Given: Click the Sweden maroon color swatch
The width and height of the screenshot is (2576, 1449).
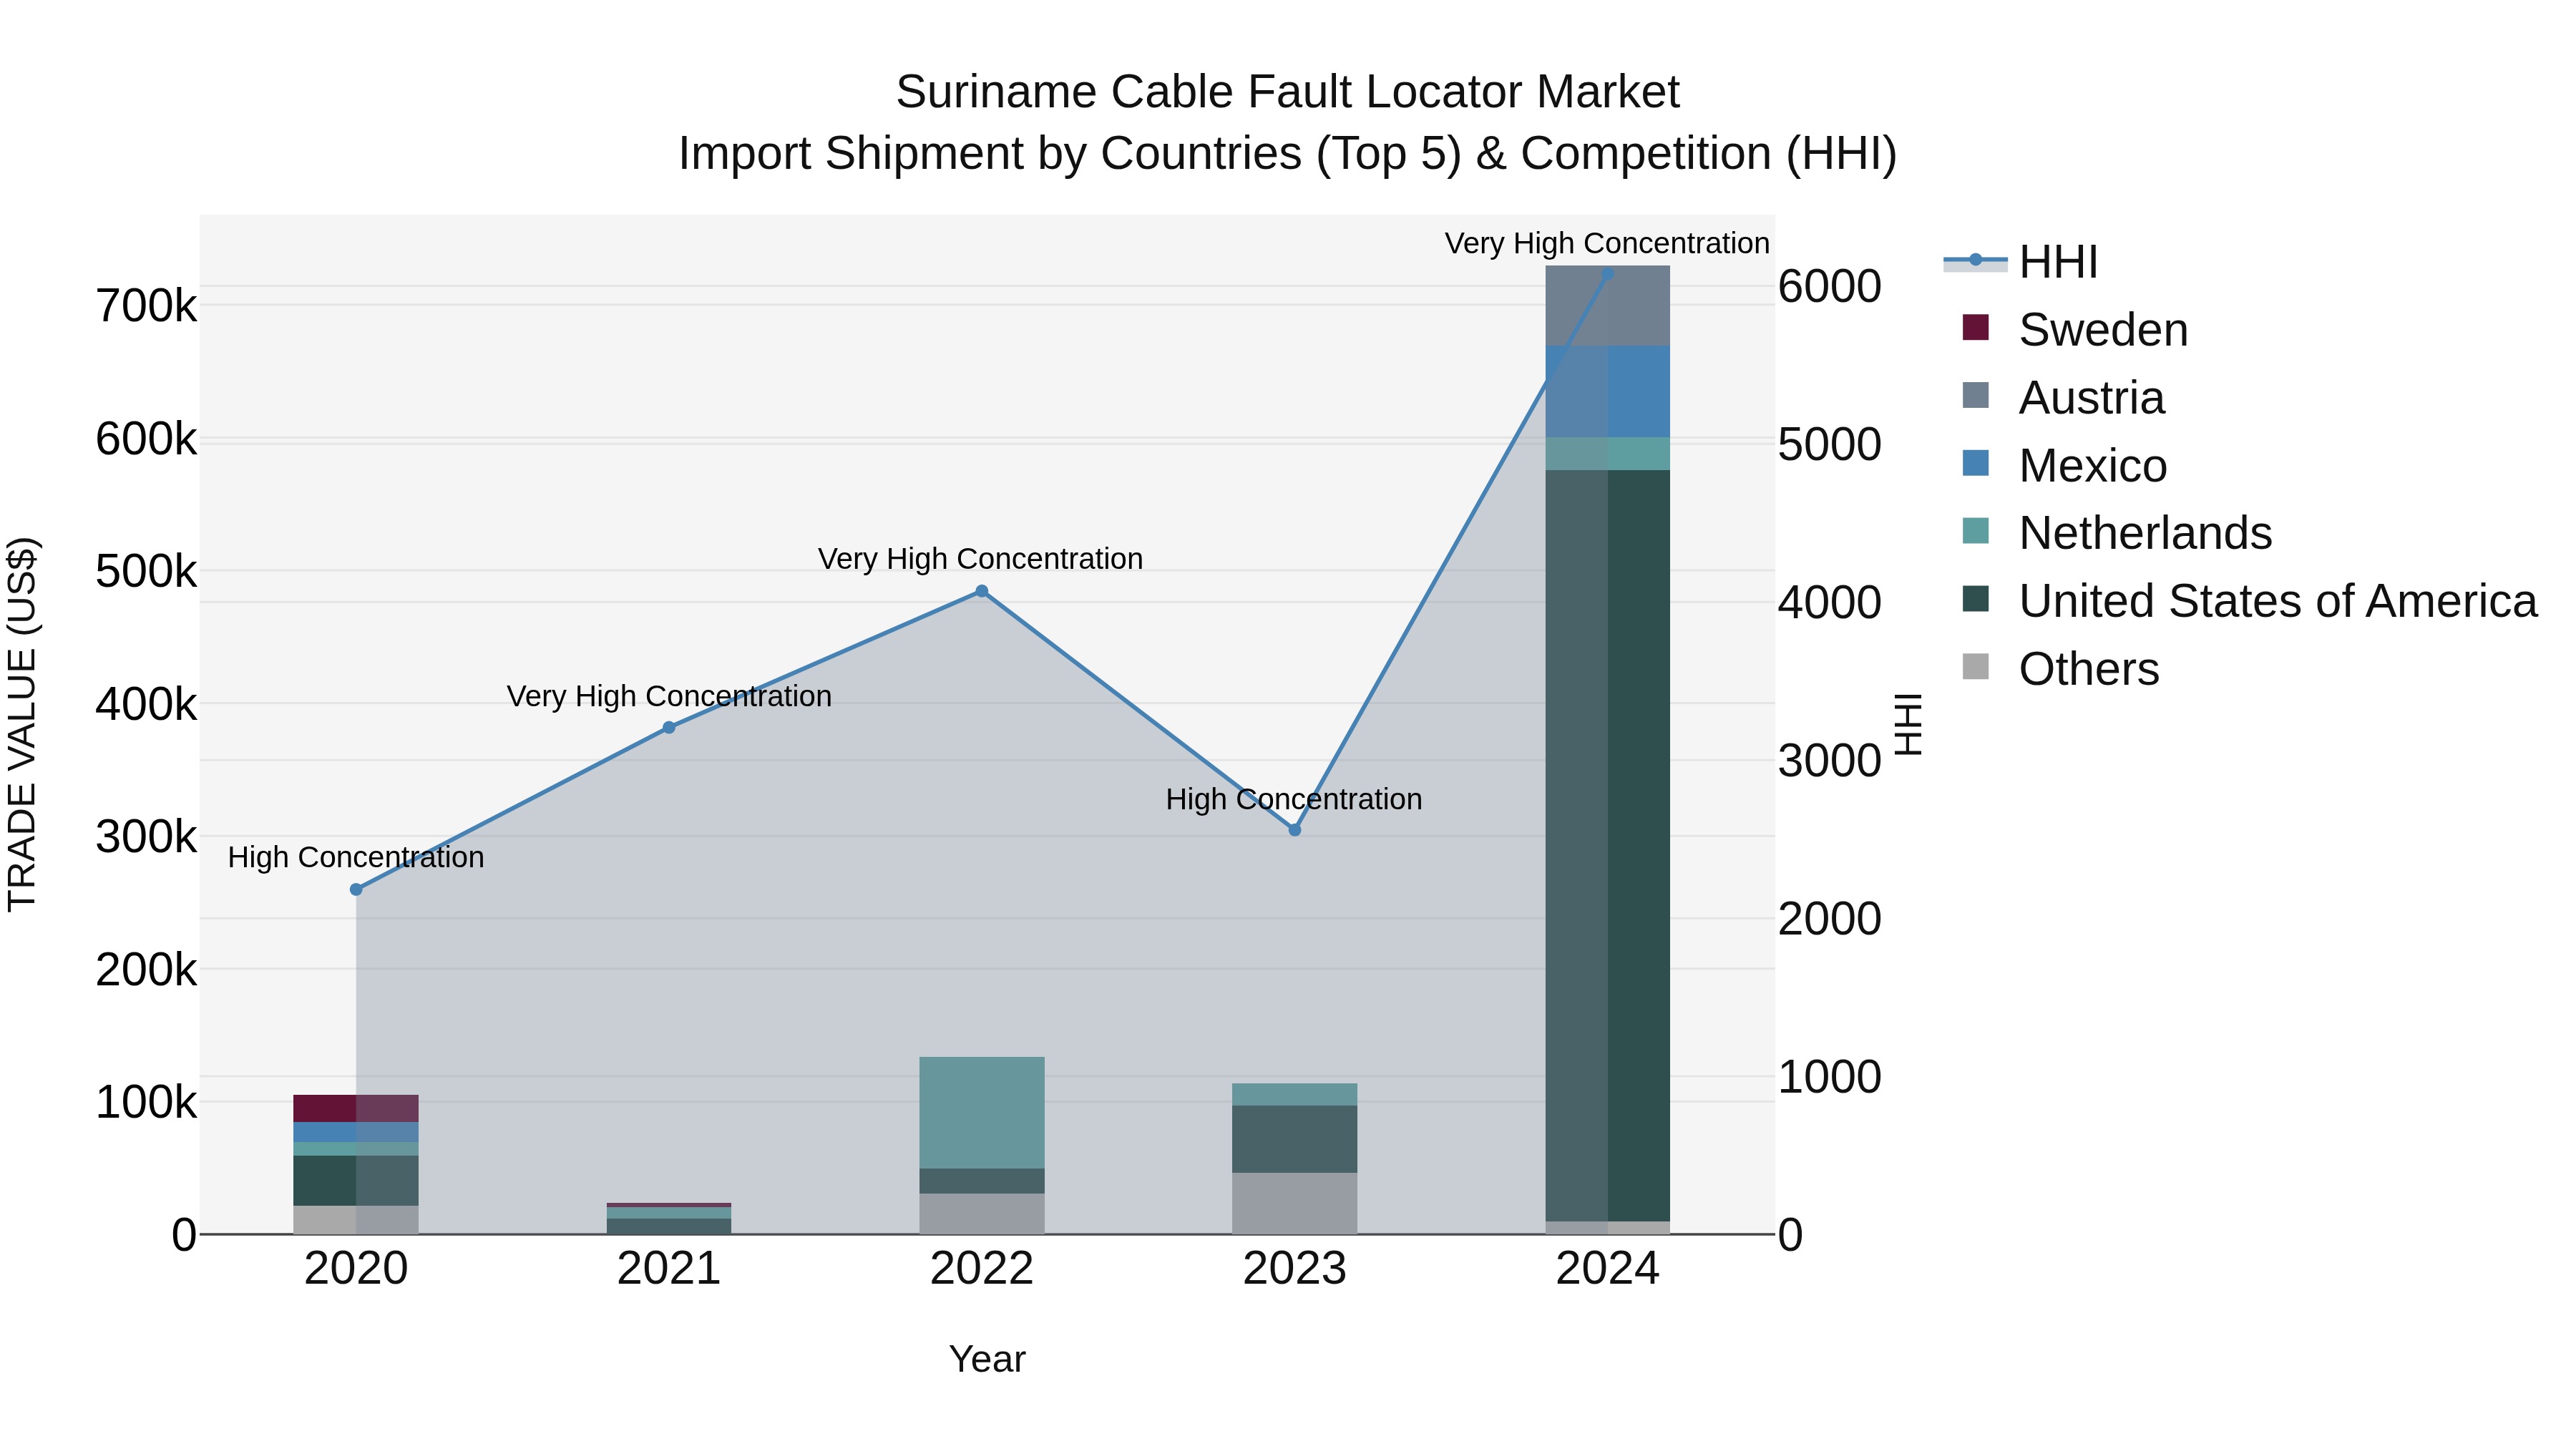Looking at the screenshot, I should [x=1976, y=327].
